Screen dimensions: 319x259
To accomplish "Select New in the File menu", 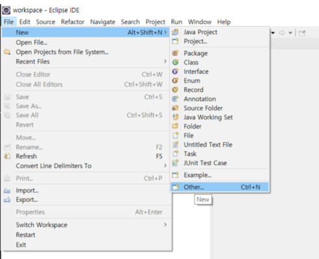I will point(85,32).
